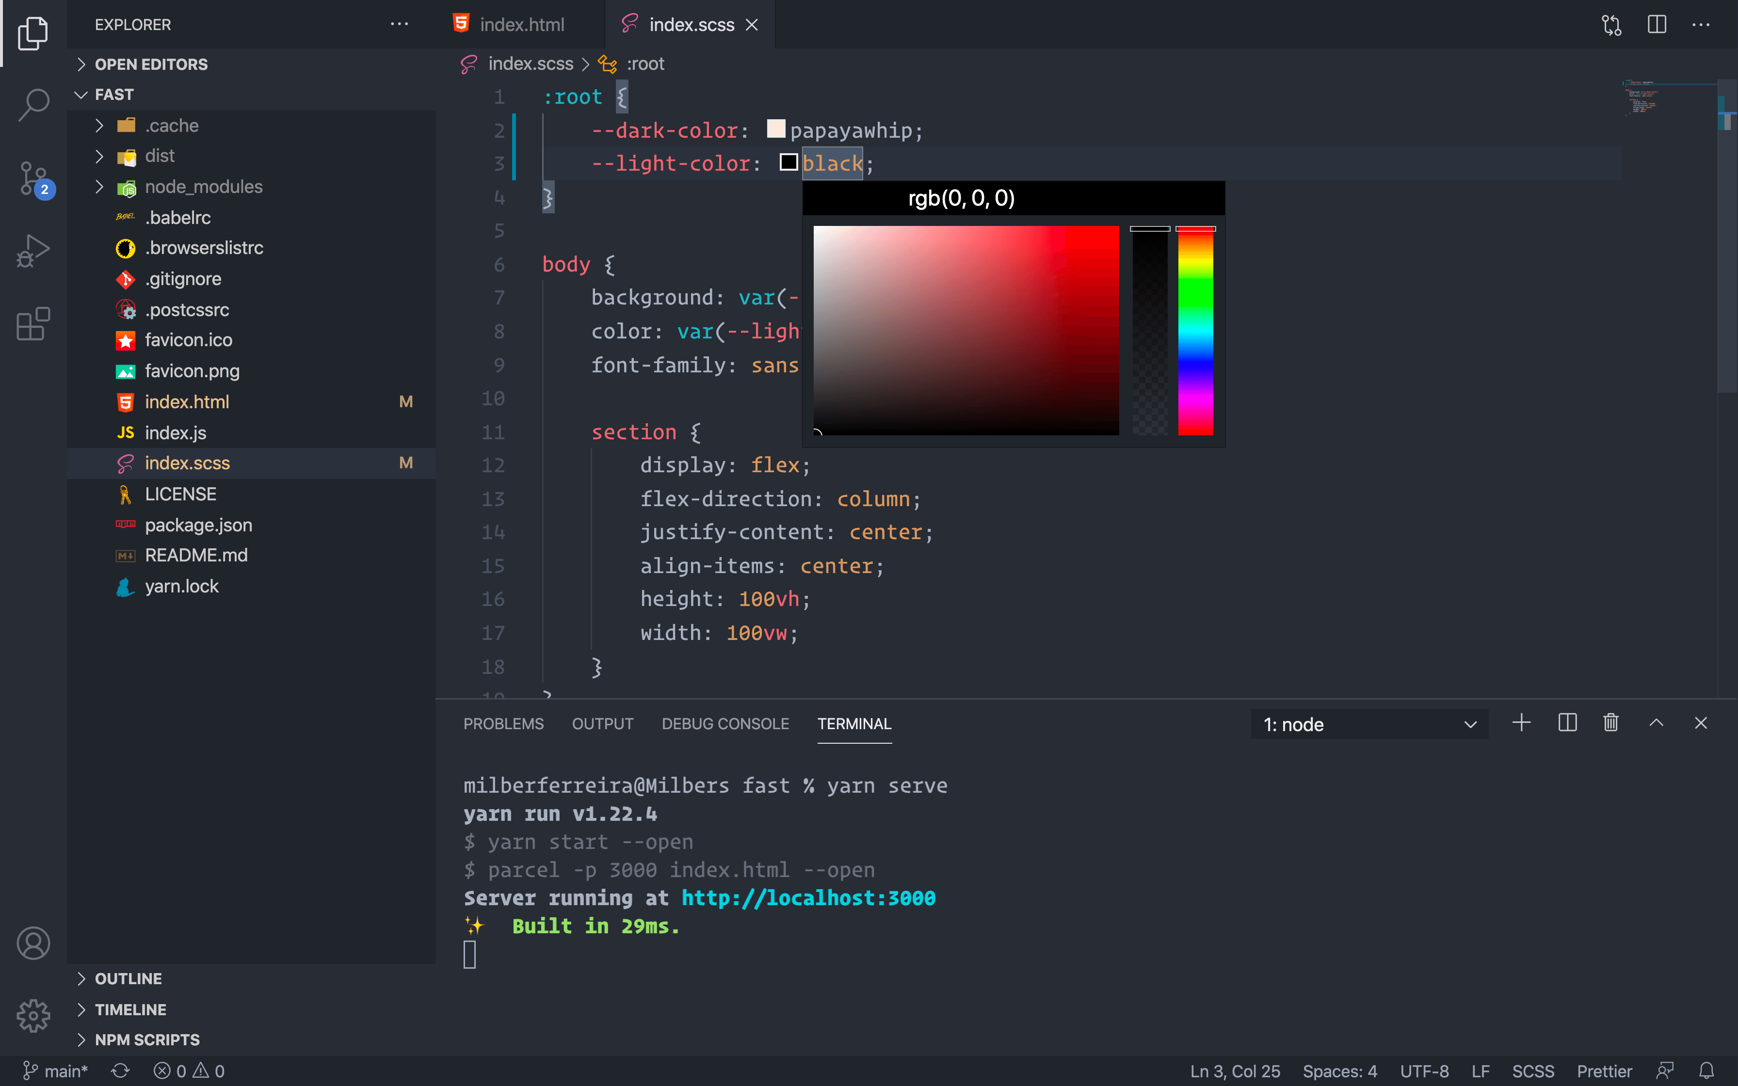Open the Source Control view
The width and height of the screenshot is (1738, 1086).
[x=33, y=179]
